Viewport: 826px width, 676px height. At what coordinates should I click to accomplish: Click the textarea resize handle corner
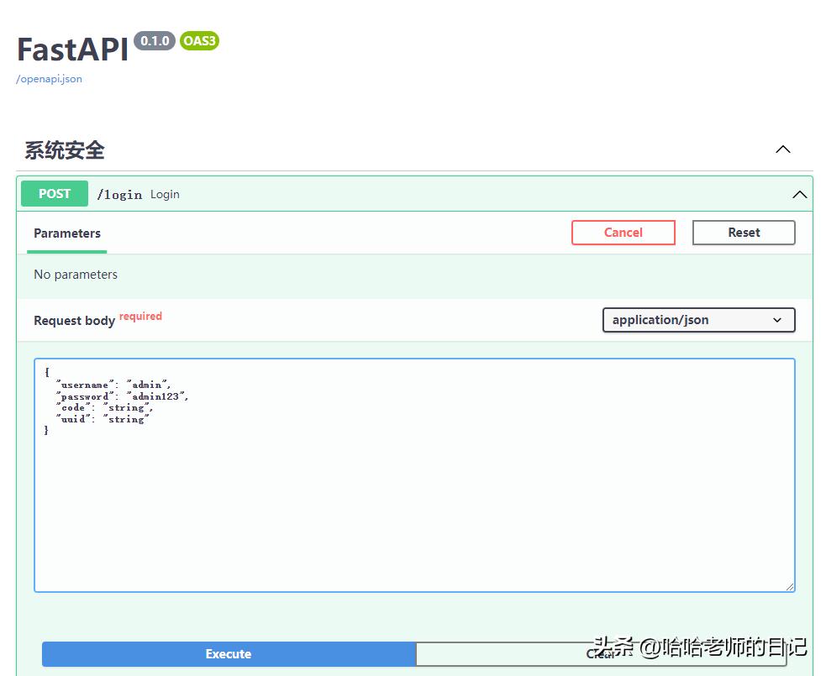(x=790, y=587)
